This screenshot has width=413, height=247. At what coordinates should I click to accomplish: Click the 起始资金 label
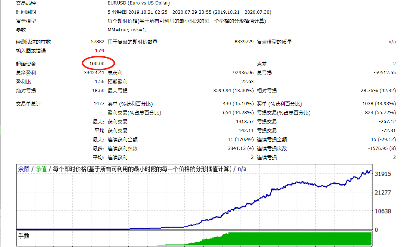26,64
